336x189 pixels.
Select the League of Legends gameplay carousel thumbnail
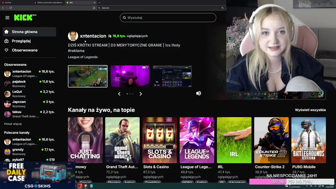point(88,76)
